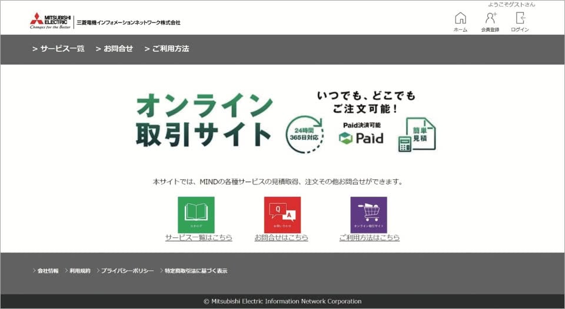Click the login door icon
Screen dimensions: 565x309
(x=520, y=18)
